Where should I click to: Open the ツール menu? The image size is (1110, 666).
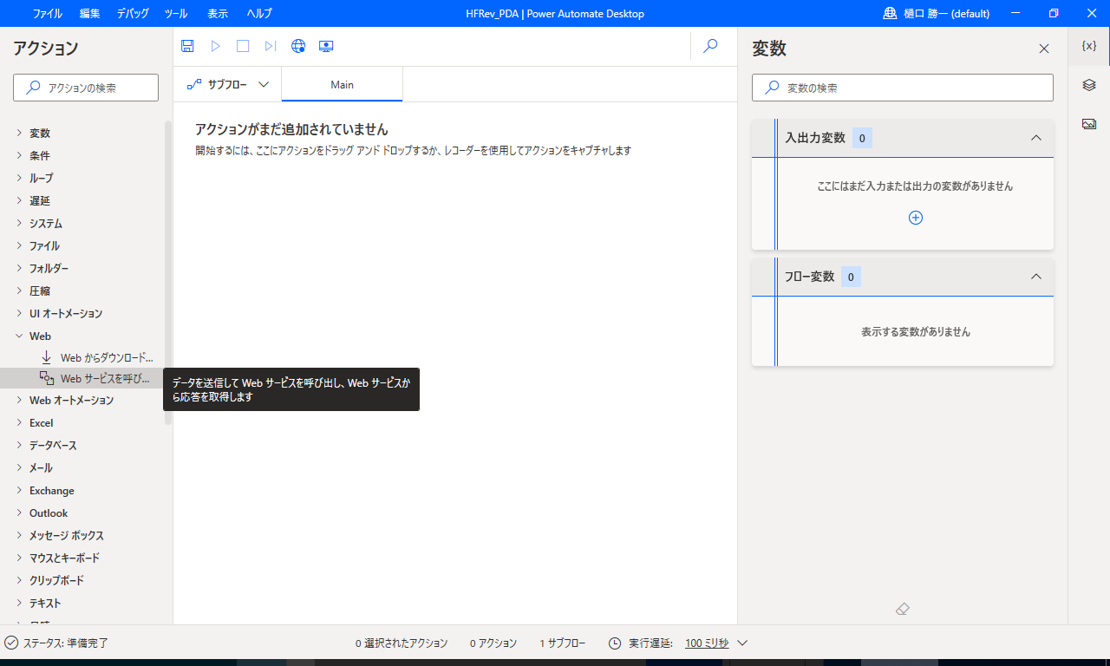[176, 13]
